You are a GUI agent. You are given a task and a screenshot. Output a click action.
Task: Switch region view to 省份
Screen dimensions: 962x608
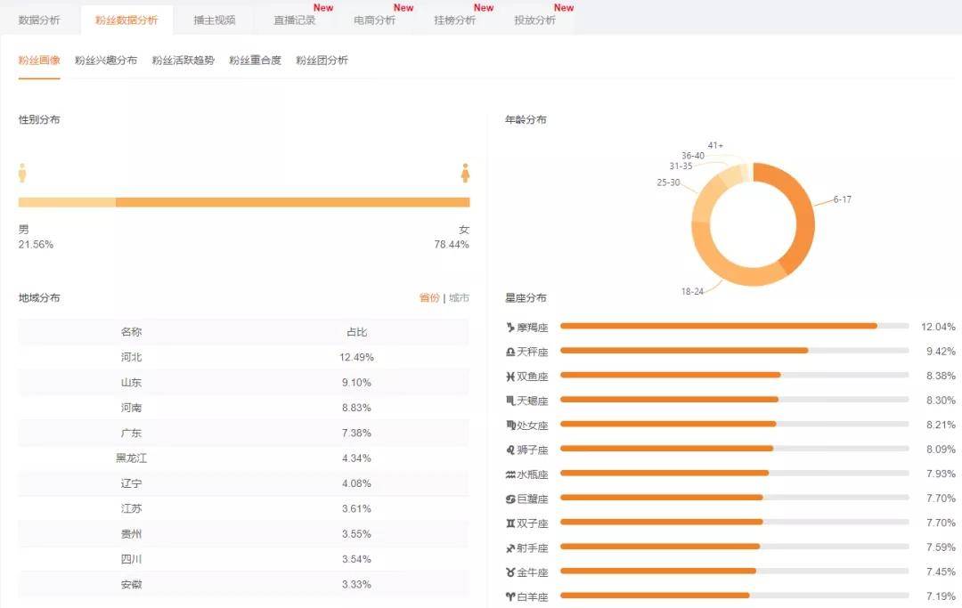coord(429,298)
